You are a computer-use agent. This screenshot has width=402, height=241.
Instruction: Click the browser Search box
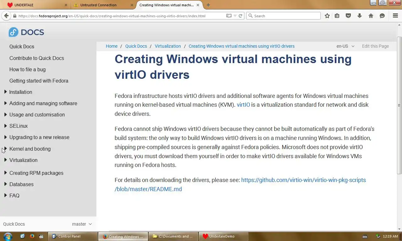pyautogui.click(x=284, y=16)
